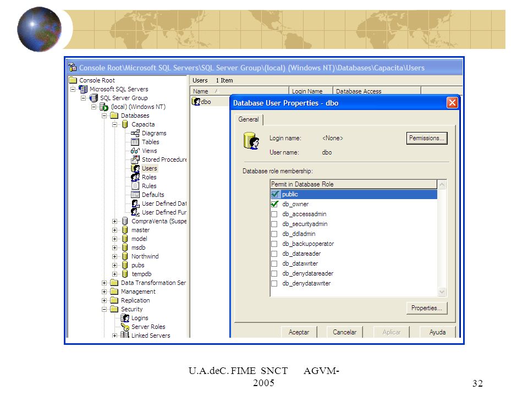The width and height of the screenshot is (528, 396).
Task: Select the db_denydatawriter role row
Action: (354, 284)
